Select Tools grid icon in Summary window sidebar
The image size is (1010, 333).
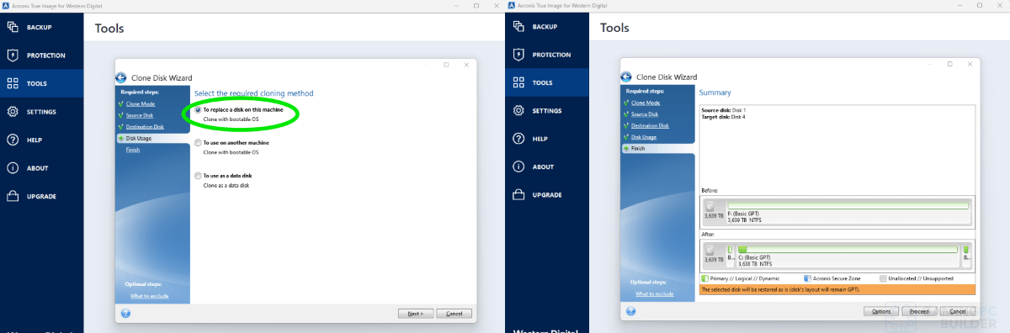518,82
